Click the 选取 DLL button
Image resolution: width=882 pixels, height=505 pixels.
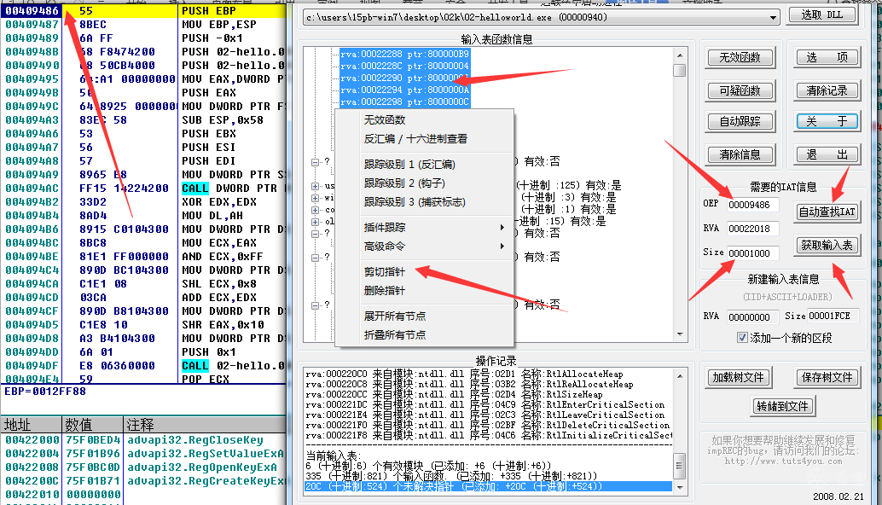click(821, 15)
